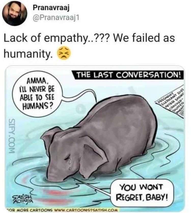Viewport: 191px width, 213px height.
Task: Select the tweet text 'Lack of empathy..???'
Action: click(x=56, y=39)
